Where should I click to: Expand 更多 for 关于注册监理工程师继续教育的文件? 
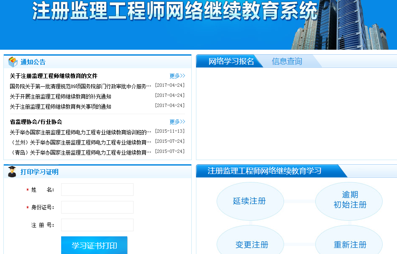coord(177,76)
